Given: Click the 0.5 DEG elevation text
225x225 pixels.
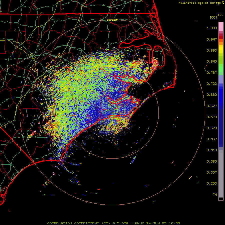Looking at the screenshot, I should coord(120,223).
